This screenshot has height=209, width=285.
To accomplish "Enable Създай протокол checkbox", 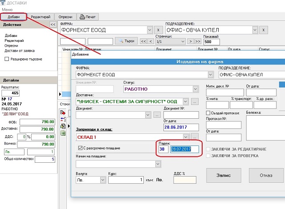I will click(x=208, y=113).
